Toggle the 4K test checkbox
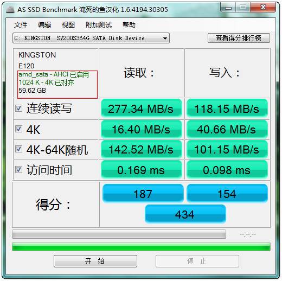The width and height of the screenshot is (282, 281). tap(18, 129)
